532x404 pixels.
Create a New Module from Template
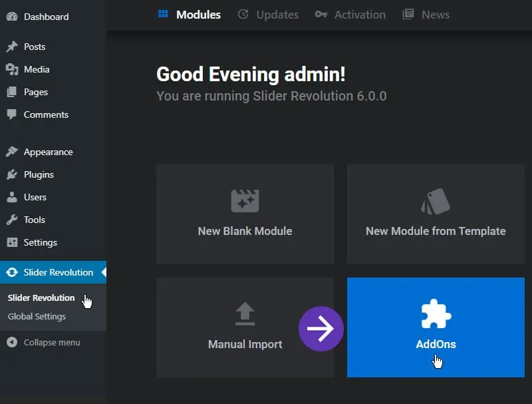tap(436, 214)
